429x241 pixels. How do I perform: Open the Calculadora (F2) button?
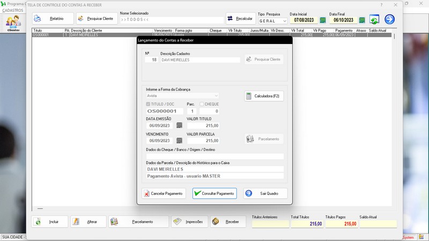[264, 96]
